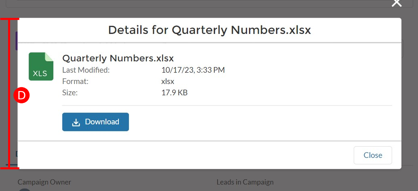
Task: Click the green XLS file icon
Action: 41,67
